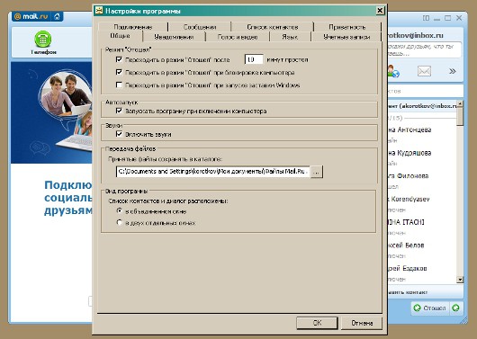The height and width of the screenshot is (339, 477).
Task: Select contact Филонова in the list
Action: pos(422,181)
